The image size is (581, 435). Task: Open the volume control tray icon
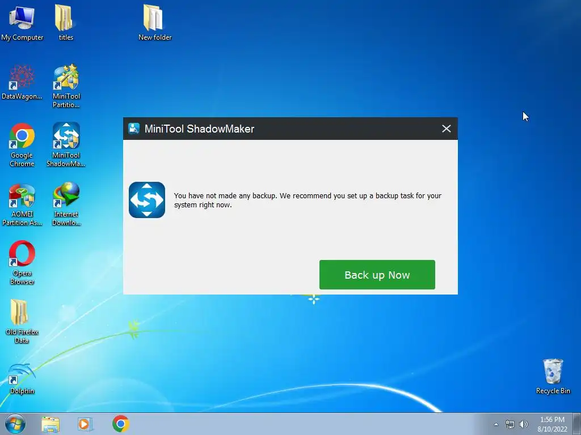[523, 424]
